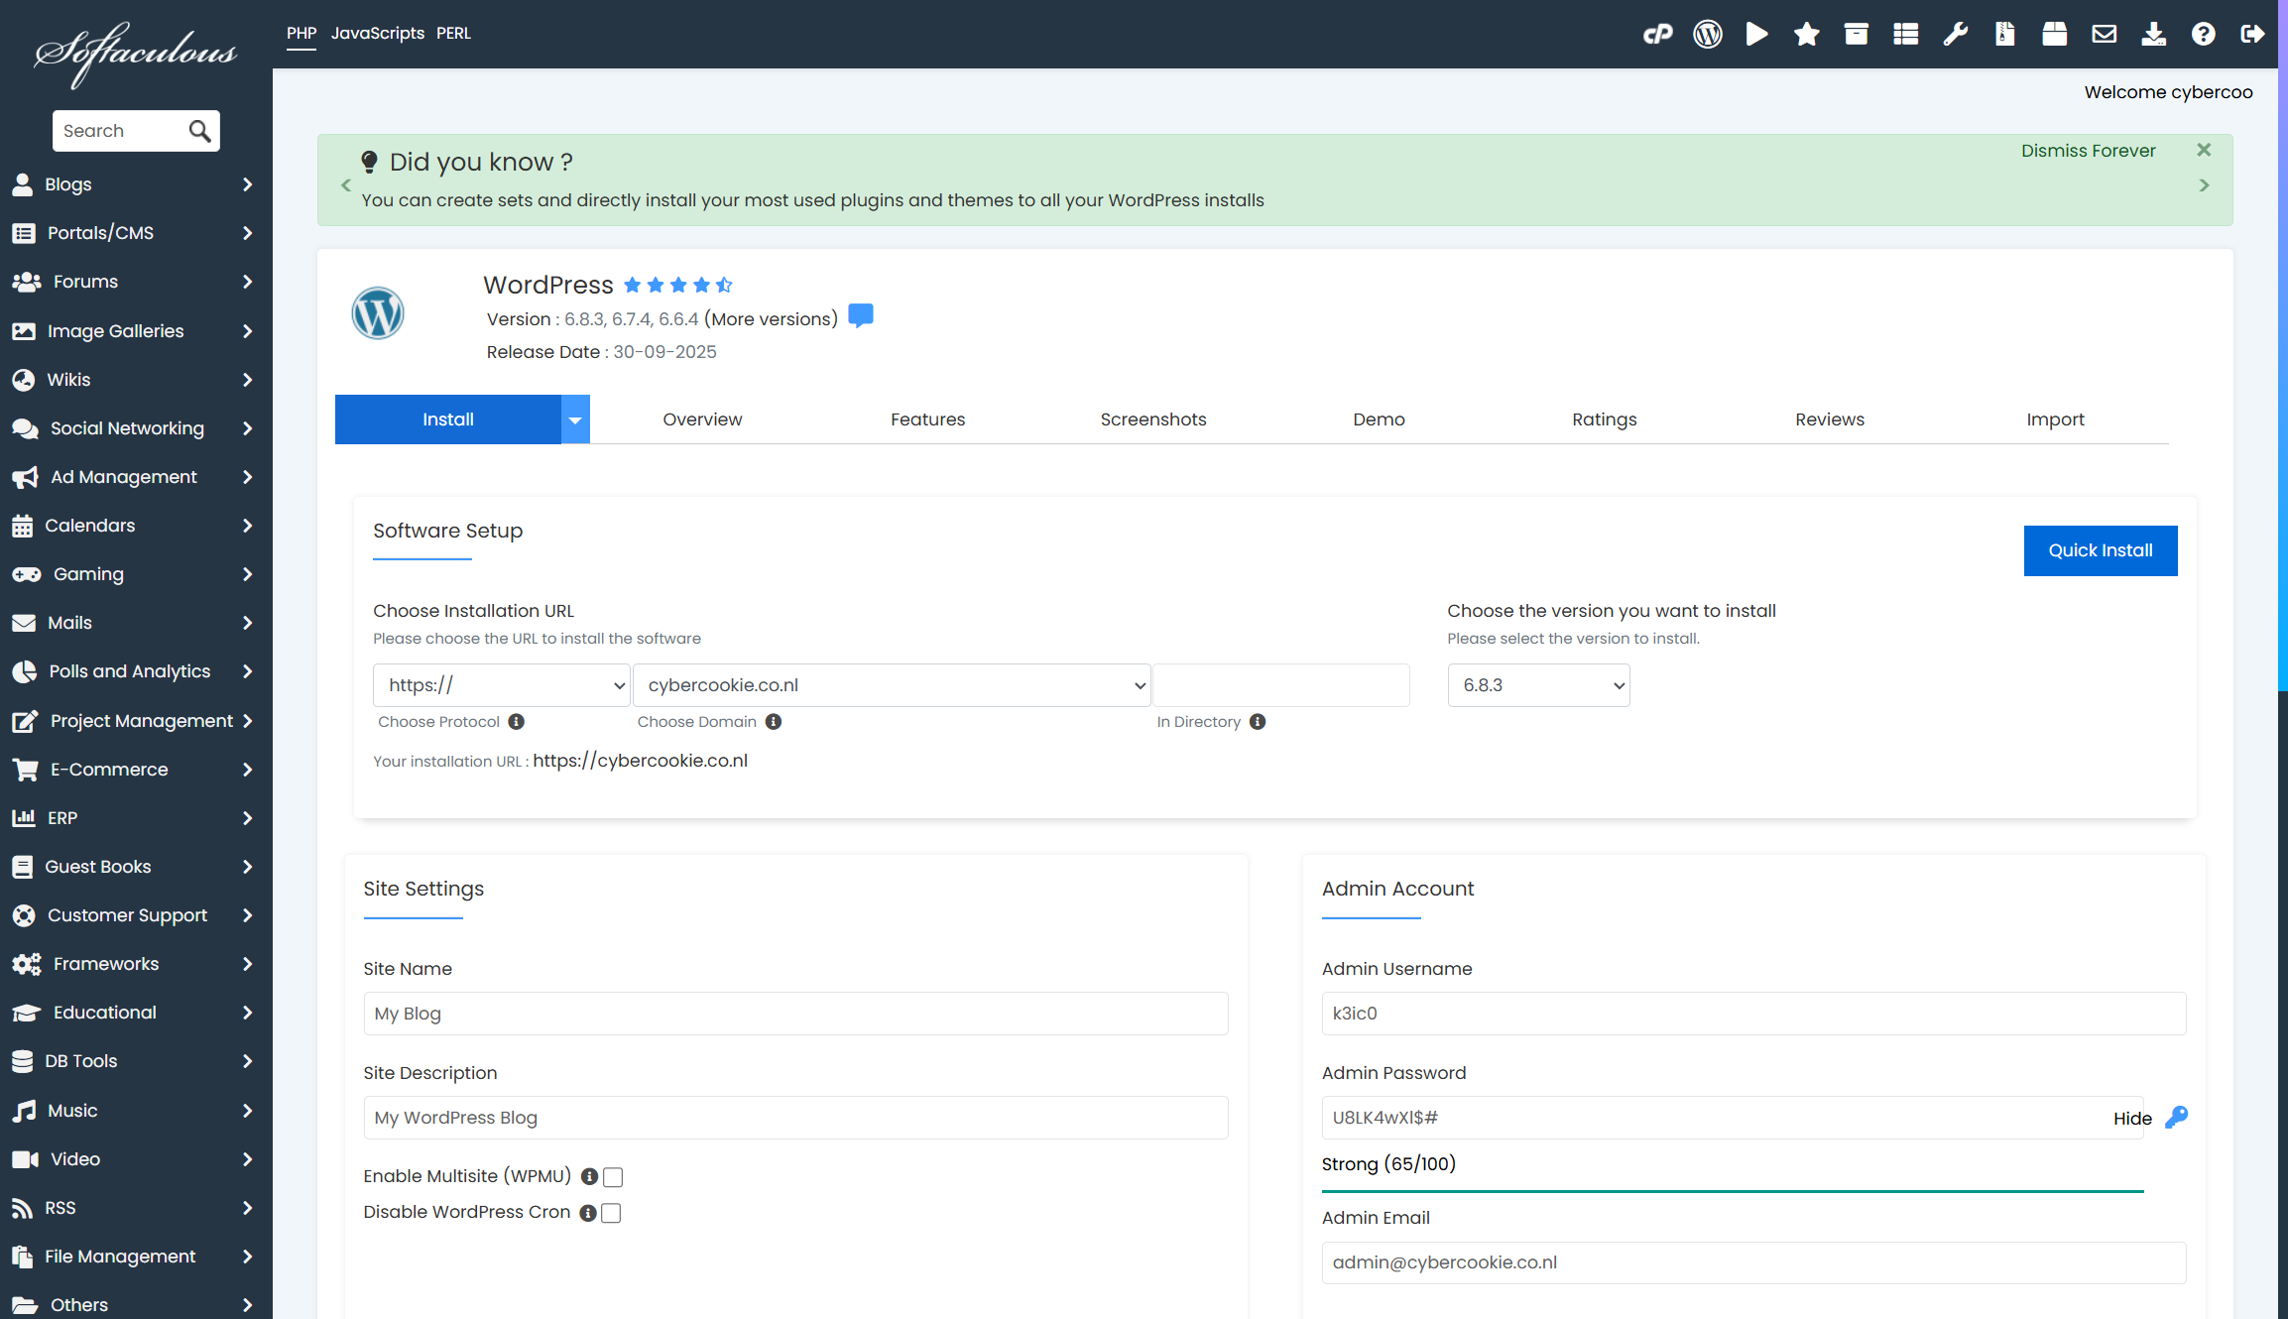Open the 6.8.3 version dropdown
Viewport: 2288px width, 1319px height.
(1538, 685)
